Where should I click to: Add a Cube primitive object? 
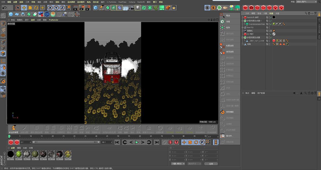tap(96, 8)
